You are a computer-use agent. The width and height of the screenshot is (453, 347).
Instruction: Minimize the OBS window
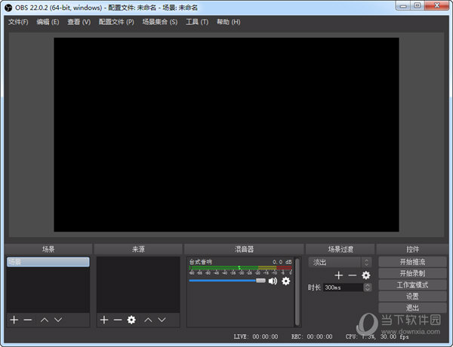tap(403, 6)
